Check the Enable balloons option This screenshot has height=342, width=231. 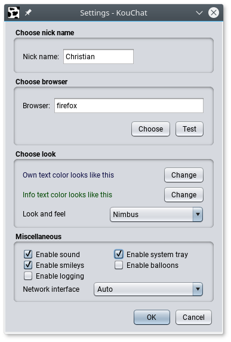tap(119, 265)
